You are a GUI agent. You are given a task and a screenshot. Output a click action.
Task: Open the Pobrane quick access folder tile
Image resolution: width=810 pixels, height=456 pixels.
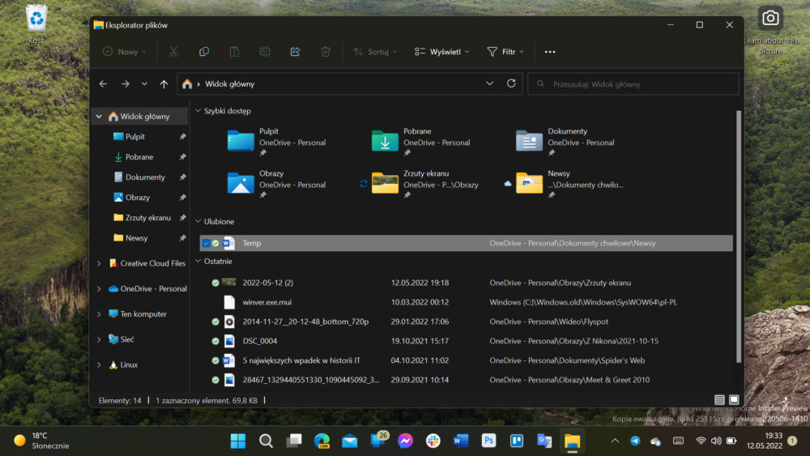pos(421,142)
